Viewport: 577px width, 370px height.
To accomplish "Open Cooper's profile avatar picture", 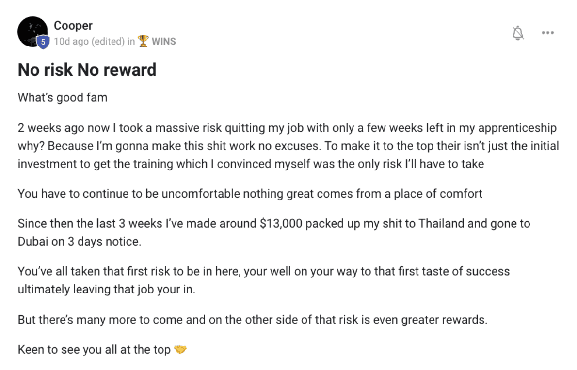I will click(32, 31).
